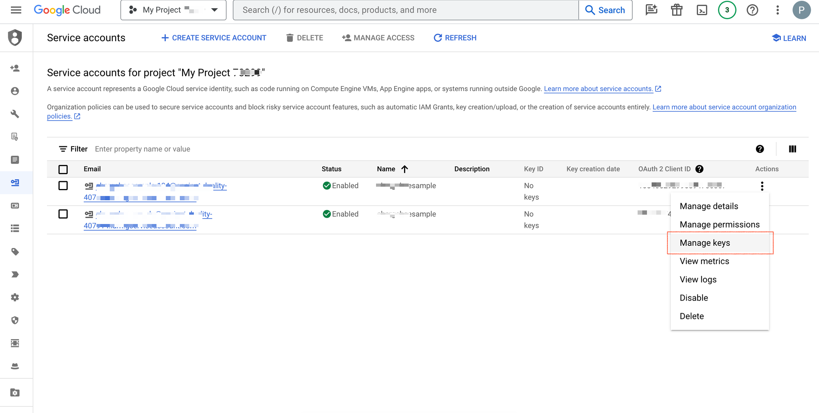Sort by the Name column header

click(386, 169)
